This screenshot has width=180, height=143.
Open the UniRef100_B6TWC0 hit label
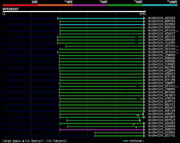[x=161, y=96]
